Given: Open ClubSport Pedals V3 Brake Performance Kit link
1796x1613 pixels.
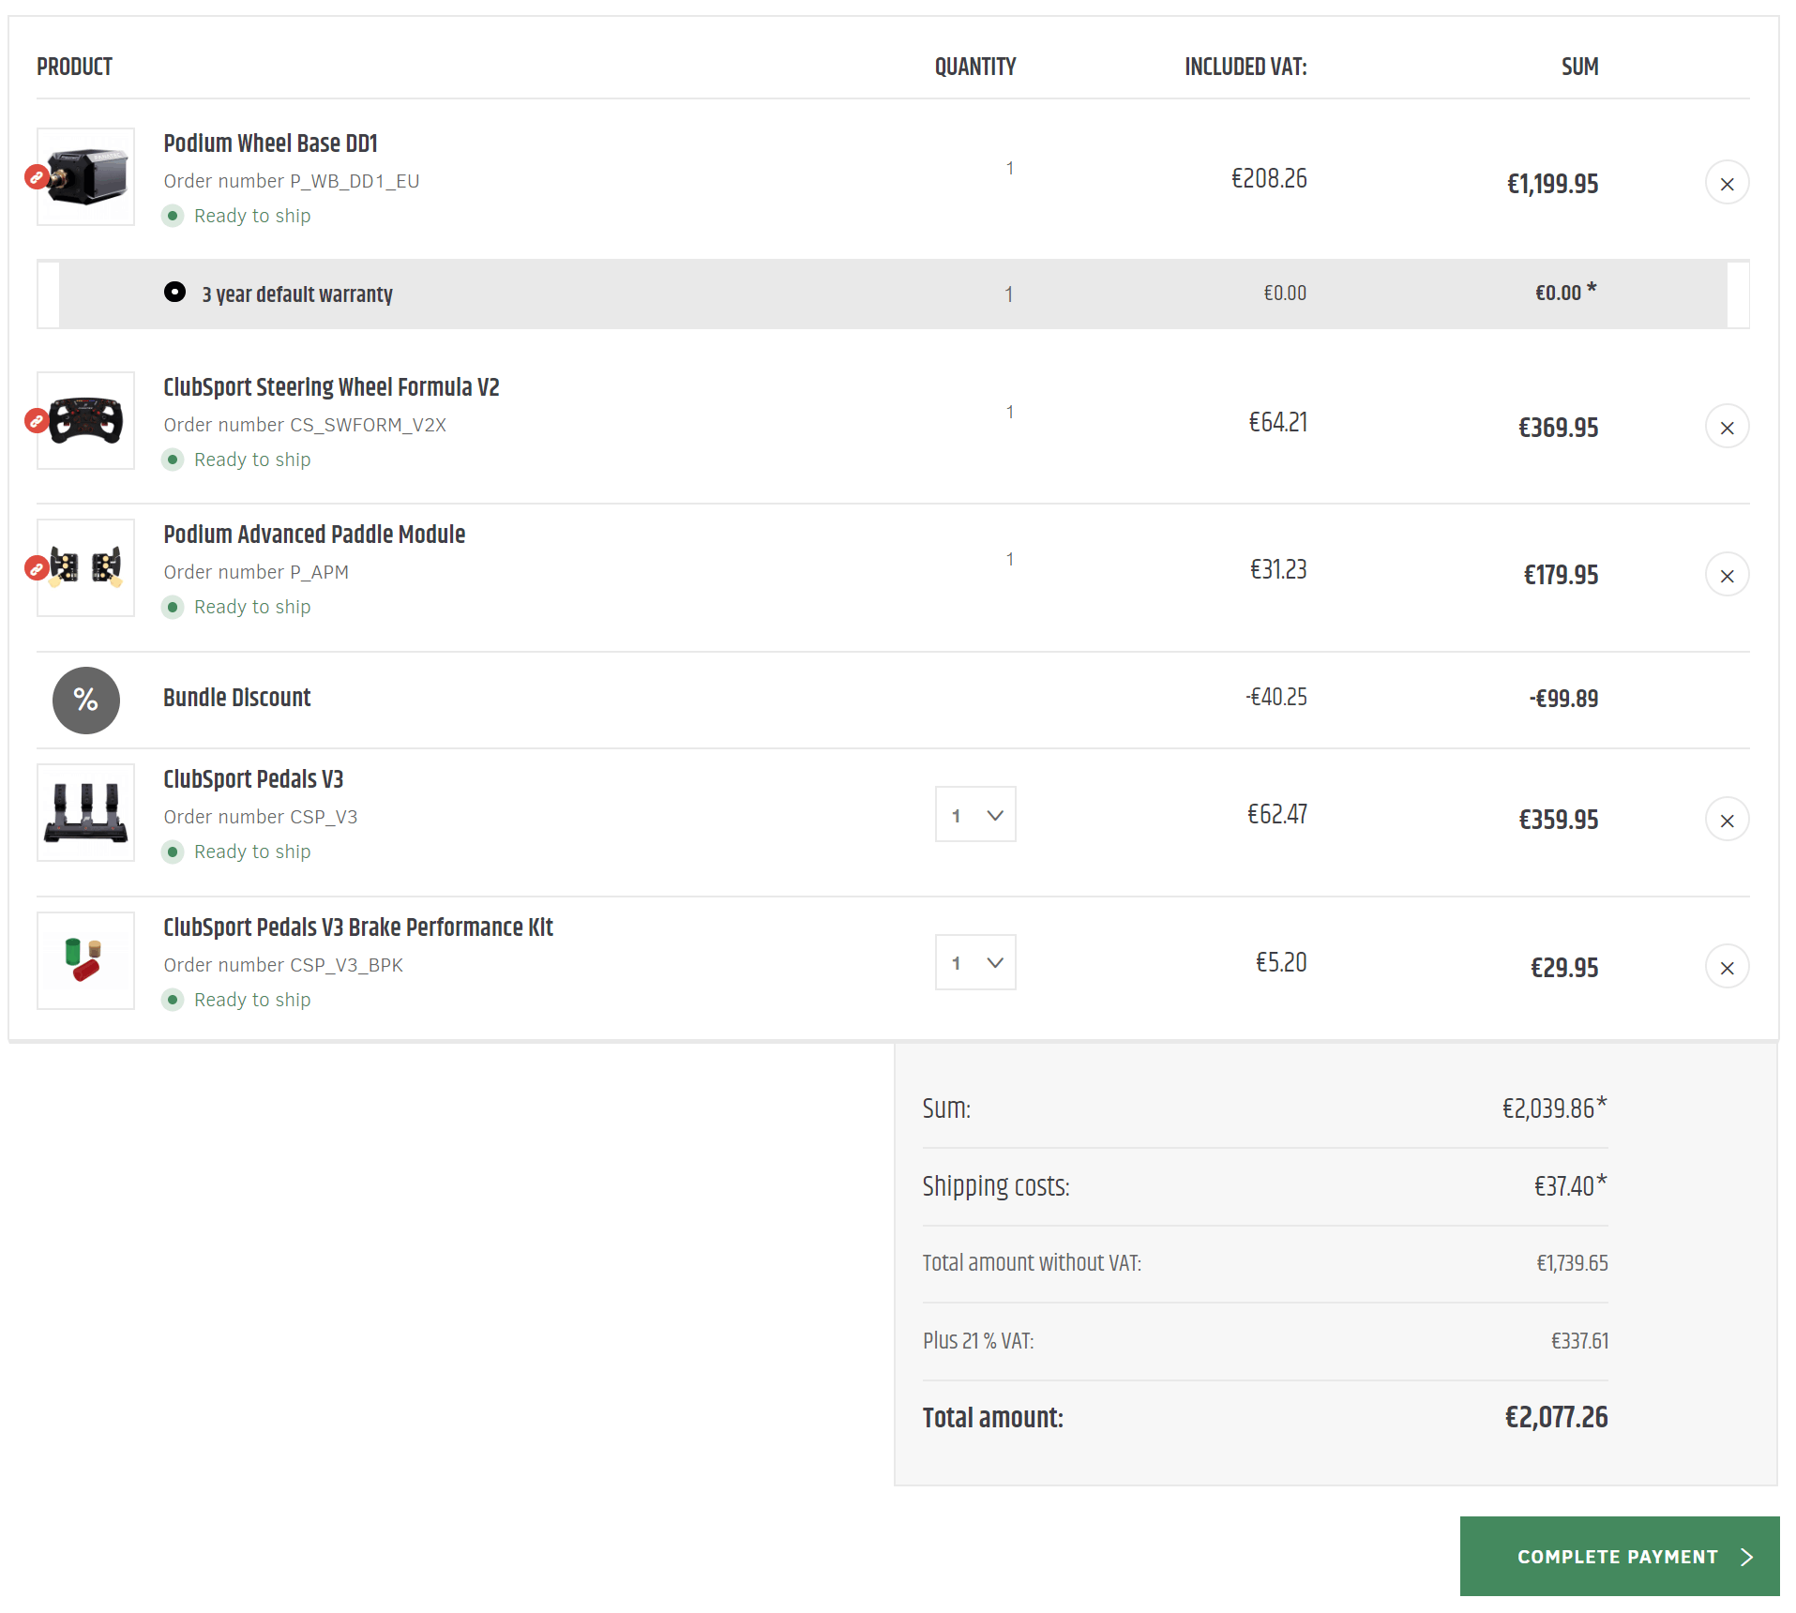Looking at the screenshot, I should point(358,927).
